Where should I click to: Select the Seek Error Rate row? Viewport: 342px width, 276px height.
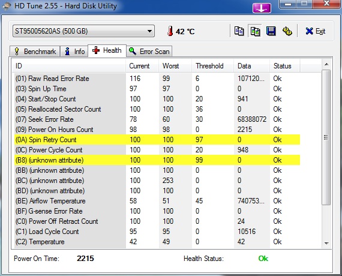coord(157,119)
